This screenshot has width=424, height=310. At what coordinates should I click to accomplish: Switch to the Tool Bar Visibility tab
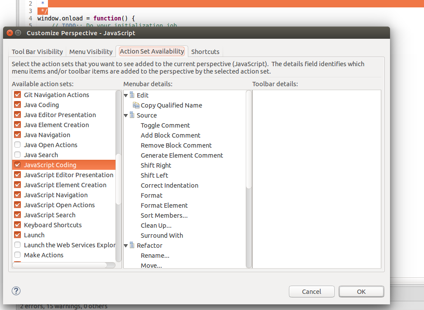(x=37, y=52)
